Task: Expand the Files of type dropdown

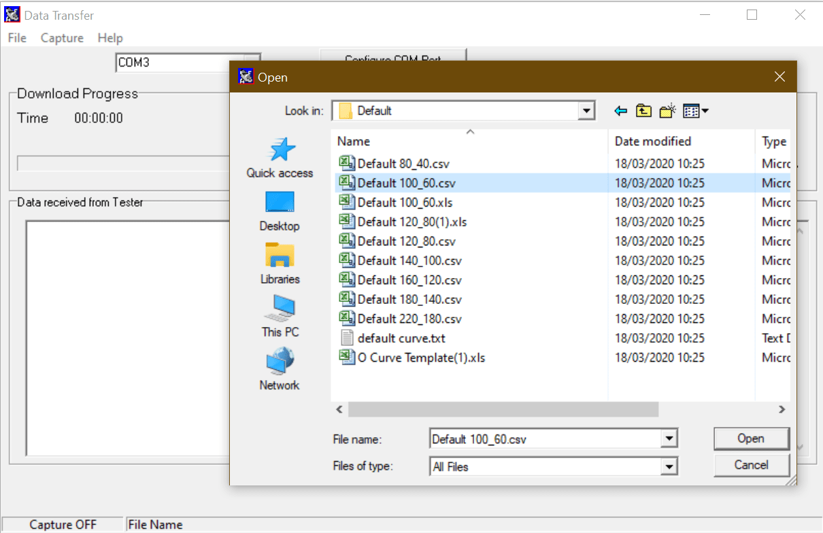Action: coord(670,467)
